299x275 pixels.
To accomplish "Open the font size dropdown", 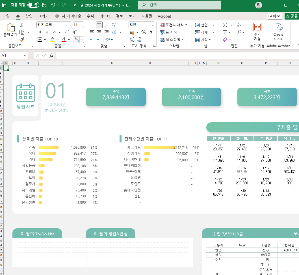I will [x=82, y=25].
